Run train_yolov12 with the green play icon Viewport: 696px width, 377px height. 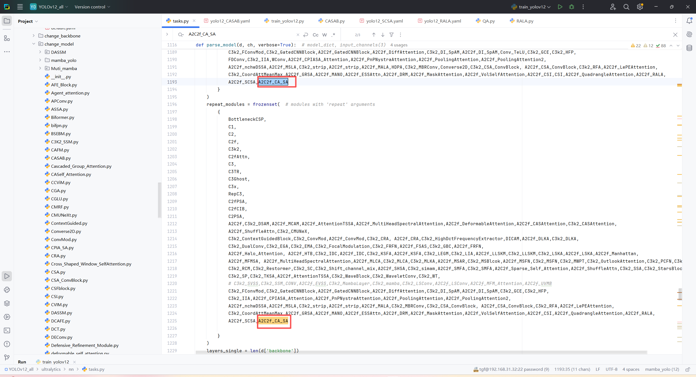[560, 7]
